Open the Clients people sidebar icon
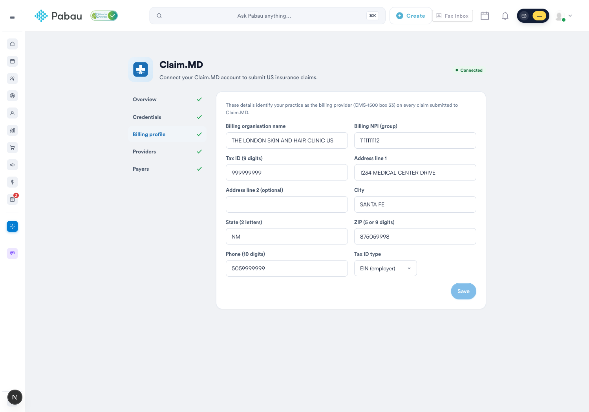This screenshot has height=412, width=589. 12,78
